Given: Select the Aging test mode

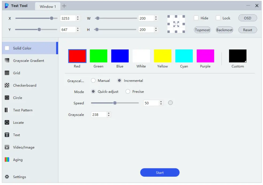Looking at the screenshot, I should click(18, 160).
